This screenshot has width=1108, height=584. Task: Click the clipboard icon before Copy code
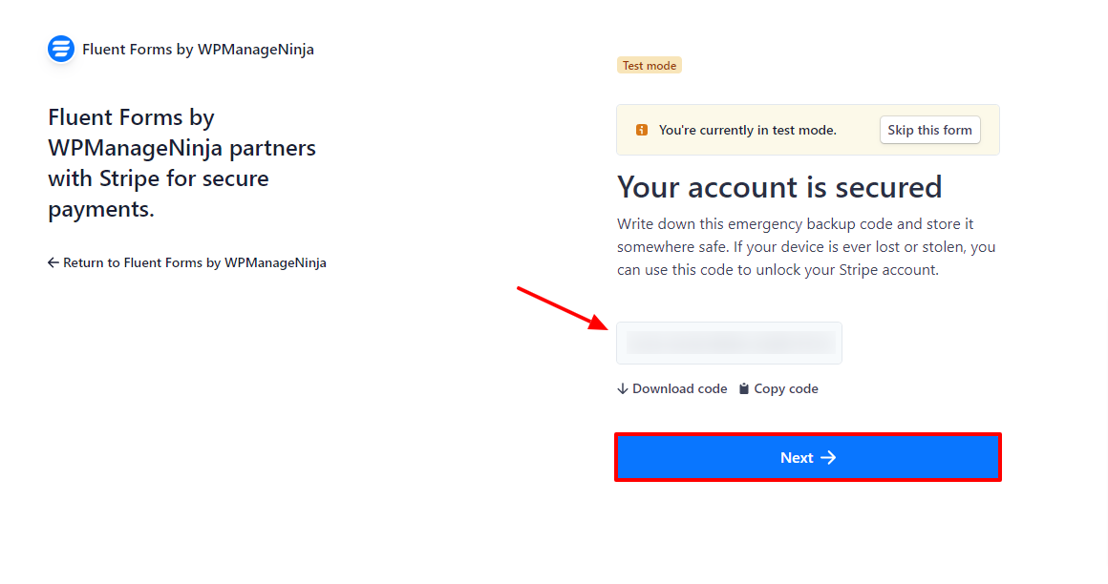pyautogui.click(x=744, y=389)
